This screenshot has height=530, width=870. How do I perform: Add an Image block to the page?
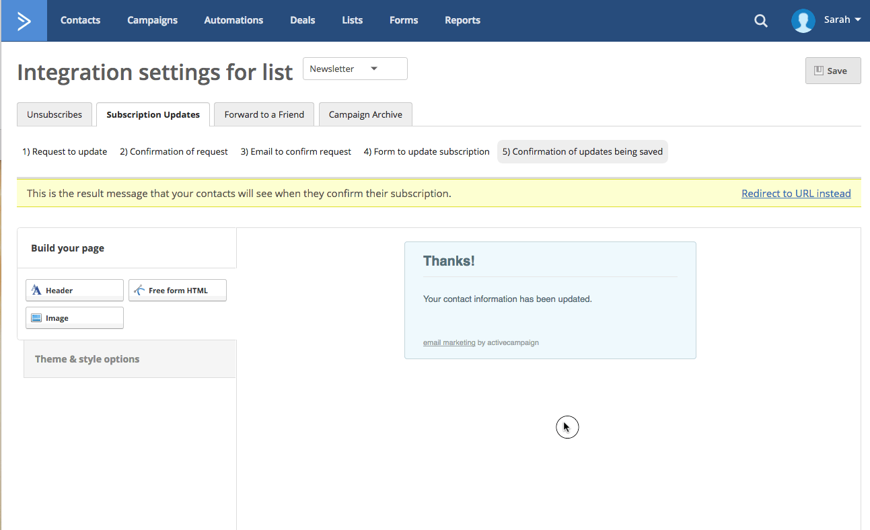point(74,317)
